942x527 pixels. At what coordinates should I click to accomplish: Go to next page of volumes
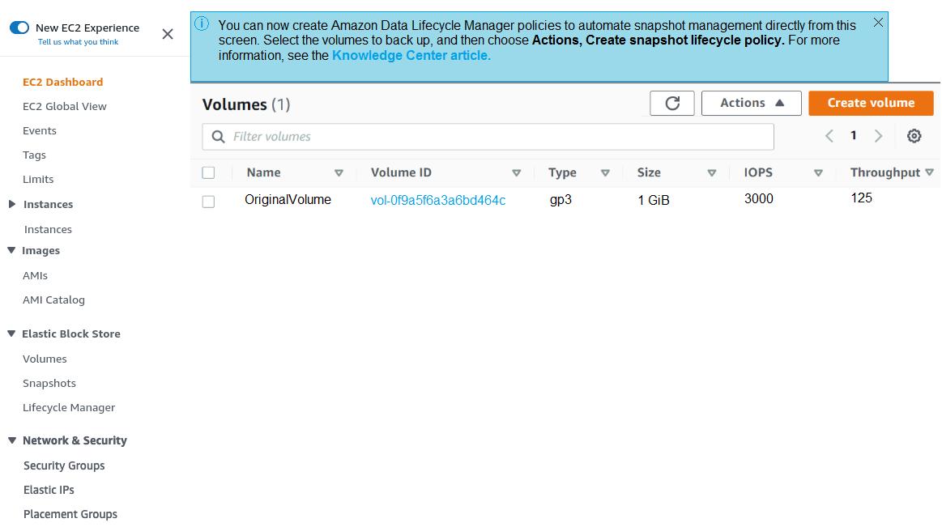tap(878, 136)
